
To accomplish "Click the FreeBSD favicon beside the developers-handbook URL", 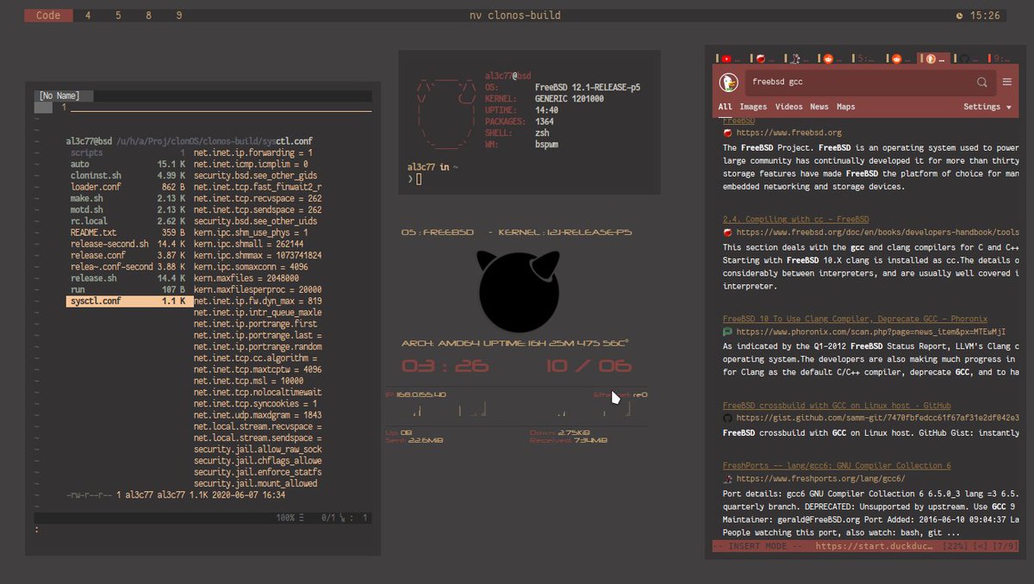I will point(727,233).
